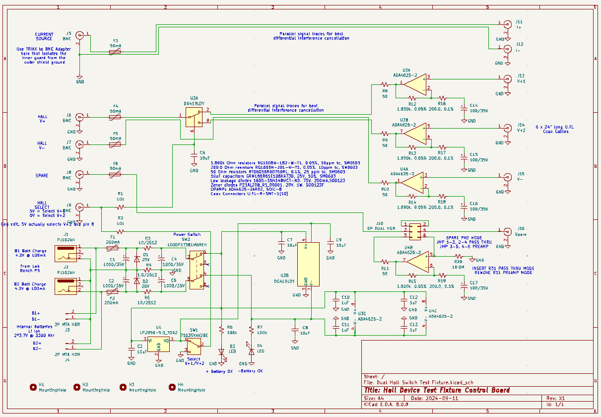
Task: Click the 'Power Switch' label above SW2
Action: (x=187, y=234)
